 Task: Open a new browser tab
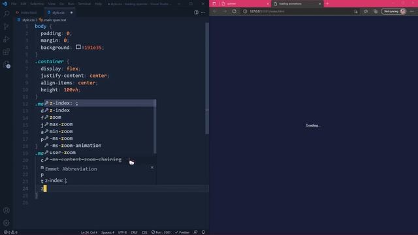tap(327, 4)
